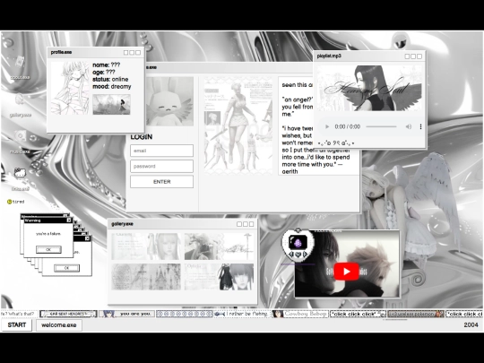Click the email field in the login panel
The width and height of the screenshot is (484, 363).
point(161,151)
